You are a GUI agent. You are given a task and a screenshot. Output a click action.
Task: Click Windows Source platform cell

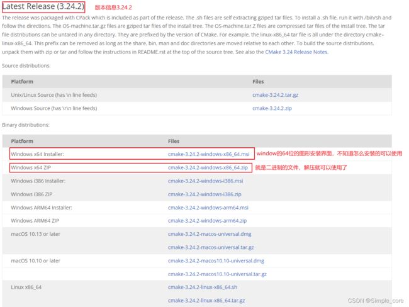point(54,108)
